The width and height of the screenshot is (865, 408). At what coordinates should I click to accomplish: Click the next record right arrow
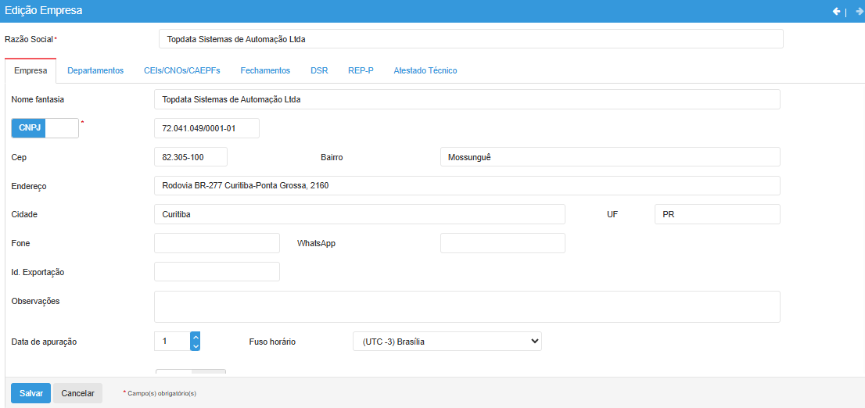859,11
